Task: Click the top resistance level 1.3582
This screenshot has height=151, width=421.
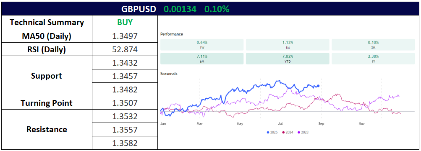Action: 125,143
